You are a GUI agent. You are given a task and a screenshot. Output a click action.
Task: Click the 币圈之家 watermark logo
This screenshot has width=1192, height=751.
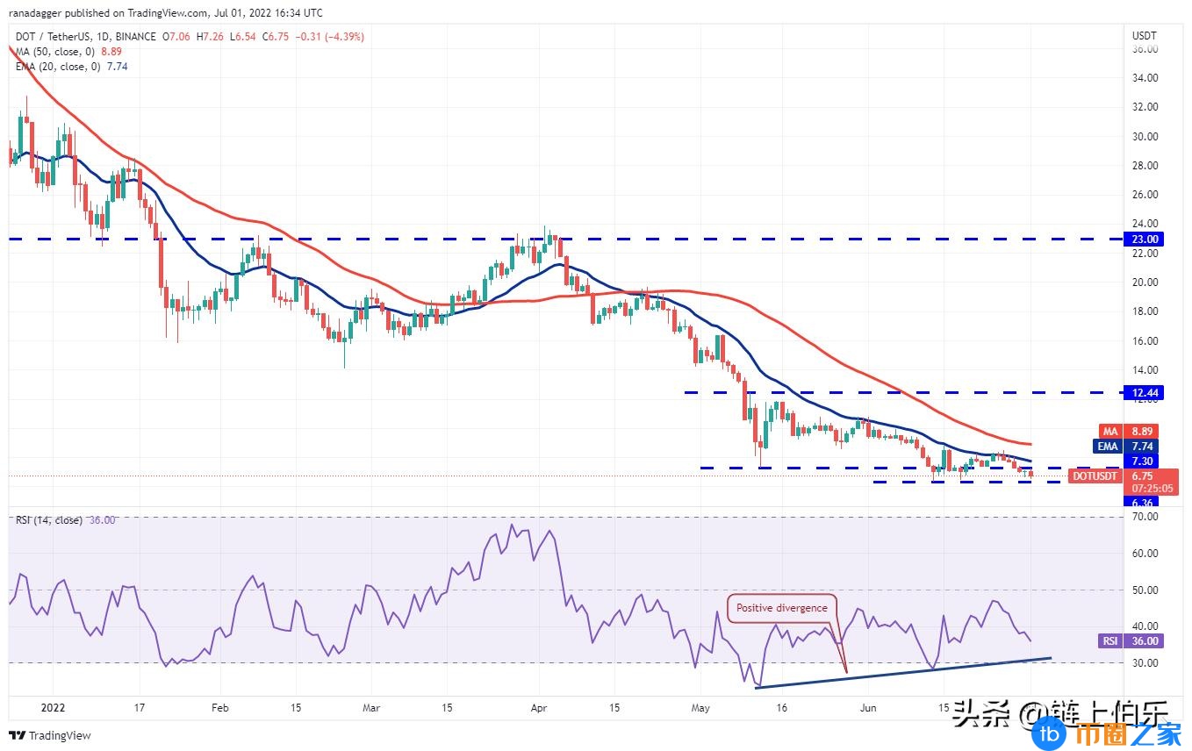[1108, 732]
